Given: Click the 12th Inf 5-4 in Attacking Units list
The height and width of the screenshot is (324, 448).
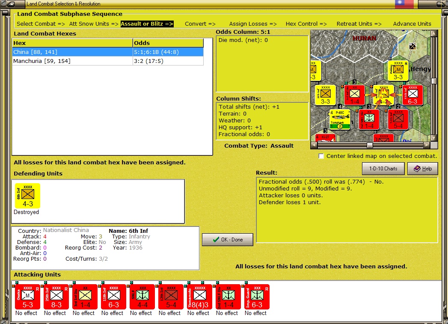Looking at the screenshot, I should tap(171, 297).
